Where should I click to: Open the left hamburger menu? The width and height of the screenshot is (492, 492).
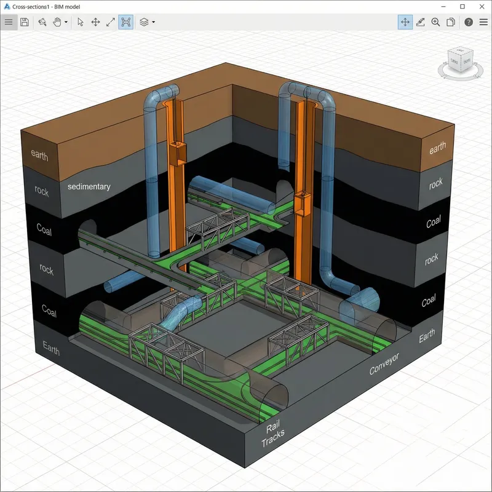point(9,22)
